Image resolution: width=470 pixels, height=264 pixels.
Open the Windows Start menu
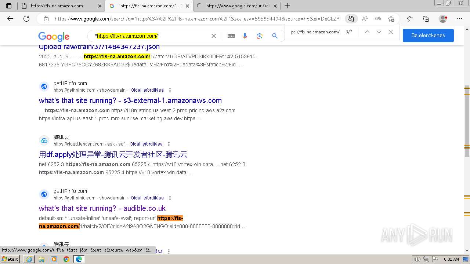(x=10, y=259)
